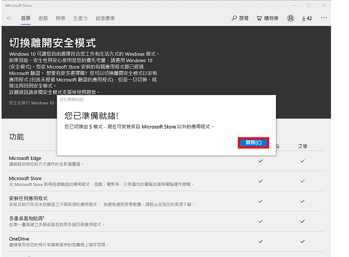Open the search magnifier icon
This screenshot has width=349, height=257.
(x=234, y=18)
